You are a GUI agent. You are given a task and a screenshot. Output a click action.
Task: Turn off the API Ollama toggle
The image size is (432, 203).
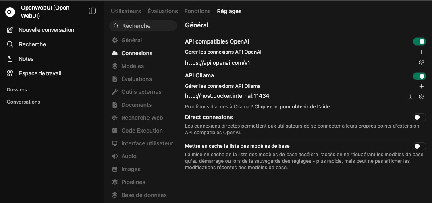coord(419,76)
